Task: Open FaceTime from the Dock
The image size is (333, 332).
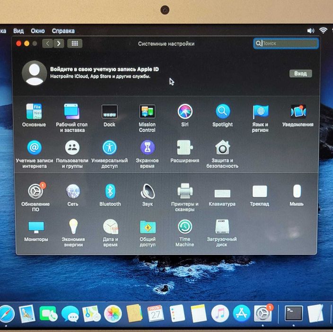Action: [x=48, y=314]
